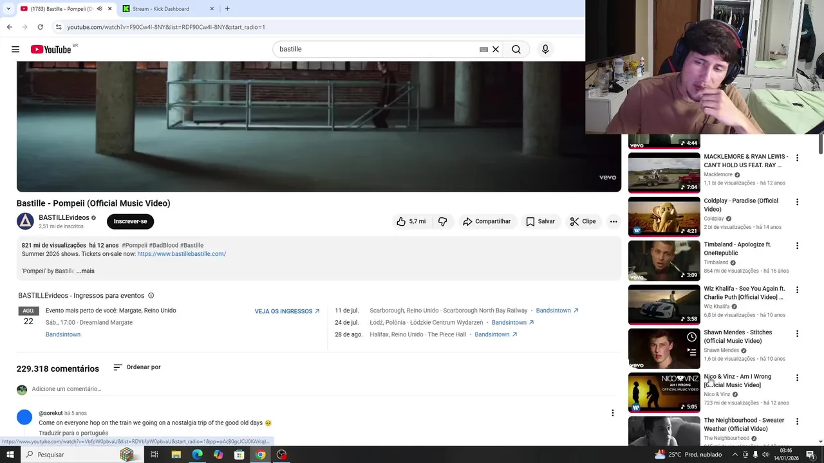Open more actions menu under the video
The width and height of the screenshot is (824, 463).
(x=613, y=221)
